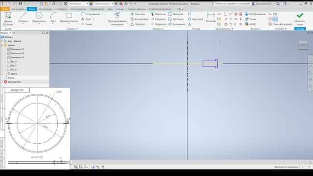
Task: Select Плоскость XY in the model tree
Action: pos(18,58)
